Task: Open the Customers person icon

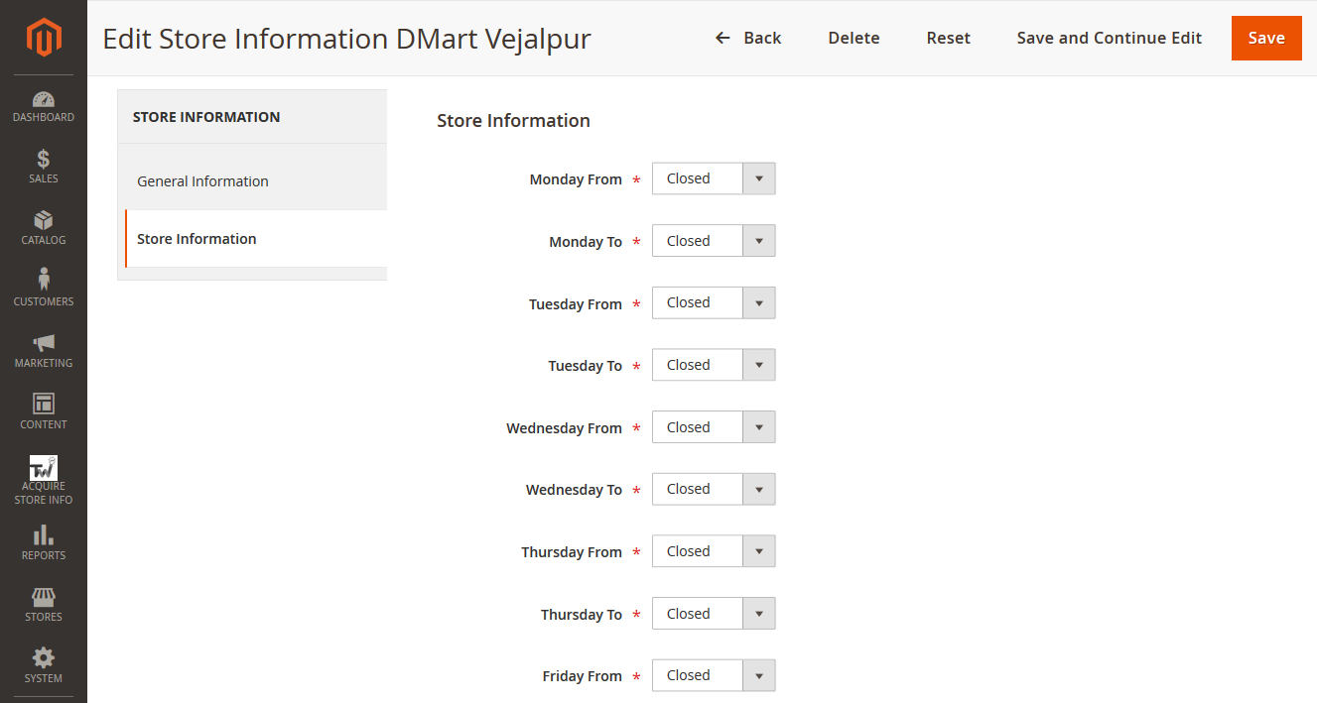Action: [x=44, y=280]
